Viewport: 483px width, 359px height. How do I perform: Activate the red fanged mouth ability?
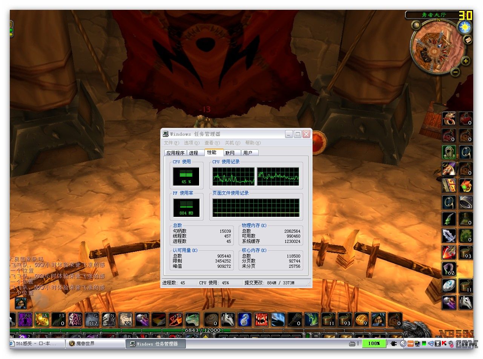(261, 319)
